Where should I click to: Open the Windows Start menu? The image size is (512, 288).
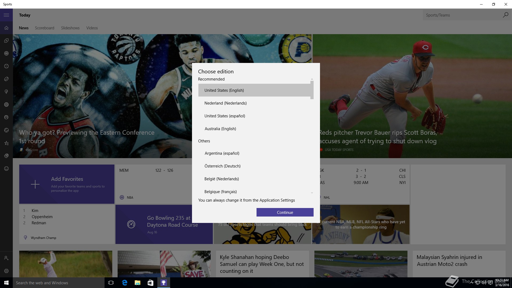click(6, 283)
